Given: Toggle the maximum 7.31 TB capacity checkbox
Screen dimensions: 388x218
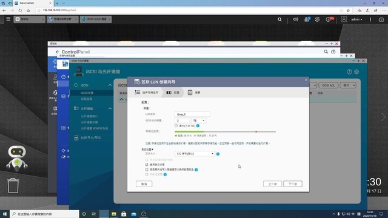Looking at the screenshot, I should tap(176, 126).
